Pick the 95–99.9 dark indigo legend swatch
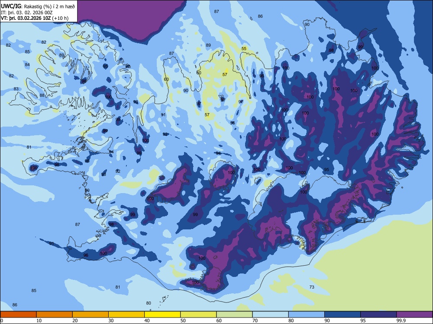This screenshot has width=433, height=324. point(378,314)
